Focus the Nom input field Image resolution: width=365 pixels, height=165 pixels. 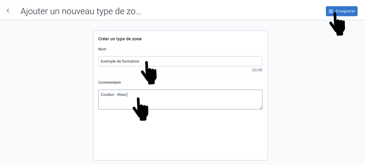[180, 61]
